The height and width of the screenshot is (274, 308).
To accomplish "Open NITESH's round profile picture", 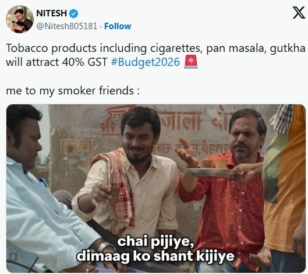I will [20, 19].
